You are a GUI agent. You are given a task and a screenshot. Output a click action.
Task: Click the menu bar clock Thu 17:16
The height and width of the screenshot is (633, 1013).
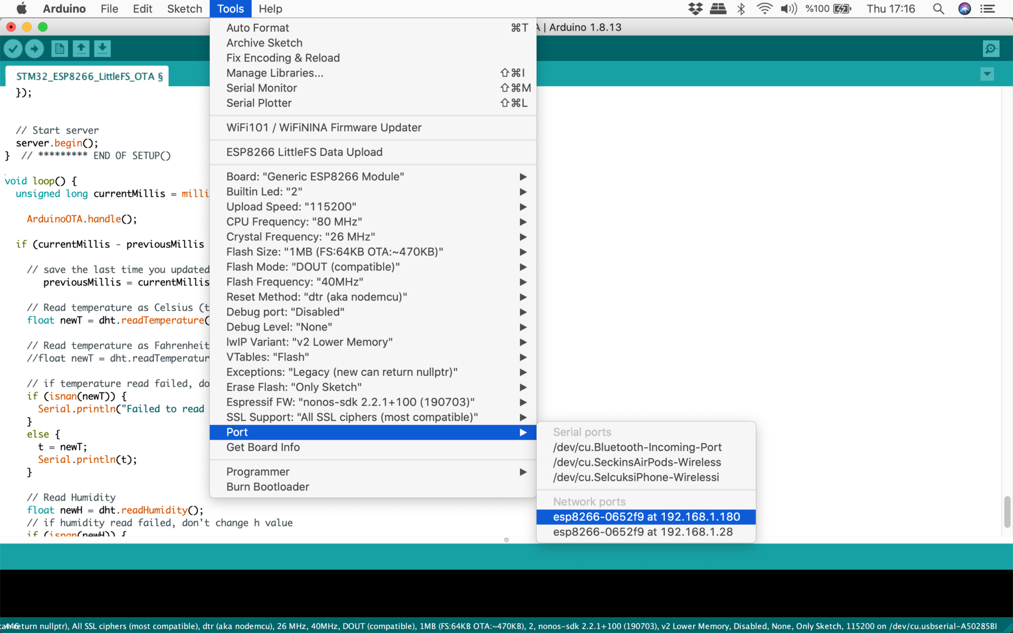891,9
